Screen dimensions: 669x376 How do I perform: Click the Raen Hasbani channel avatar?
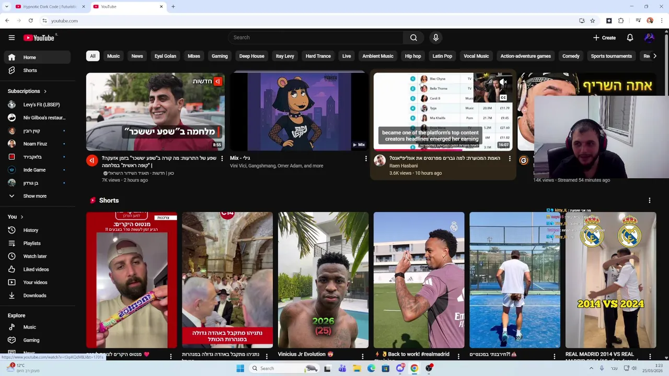coord(380,160)
